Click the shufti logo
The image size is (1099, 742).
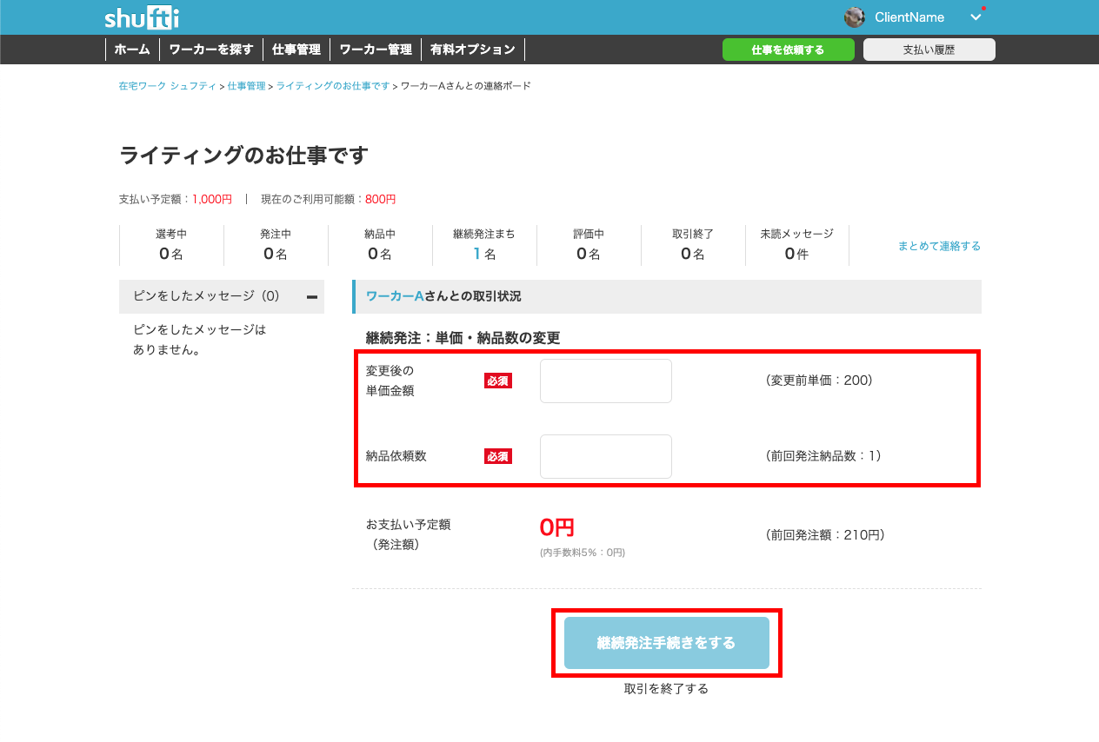click(142, 17)
